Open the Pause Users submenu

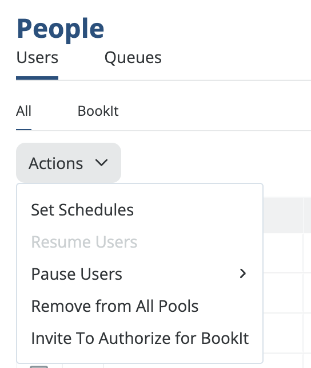[x=139, y=274]
